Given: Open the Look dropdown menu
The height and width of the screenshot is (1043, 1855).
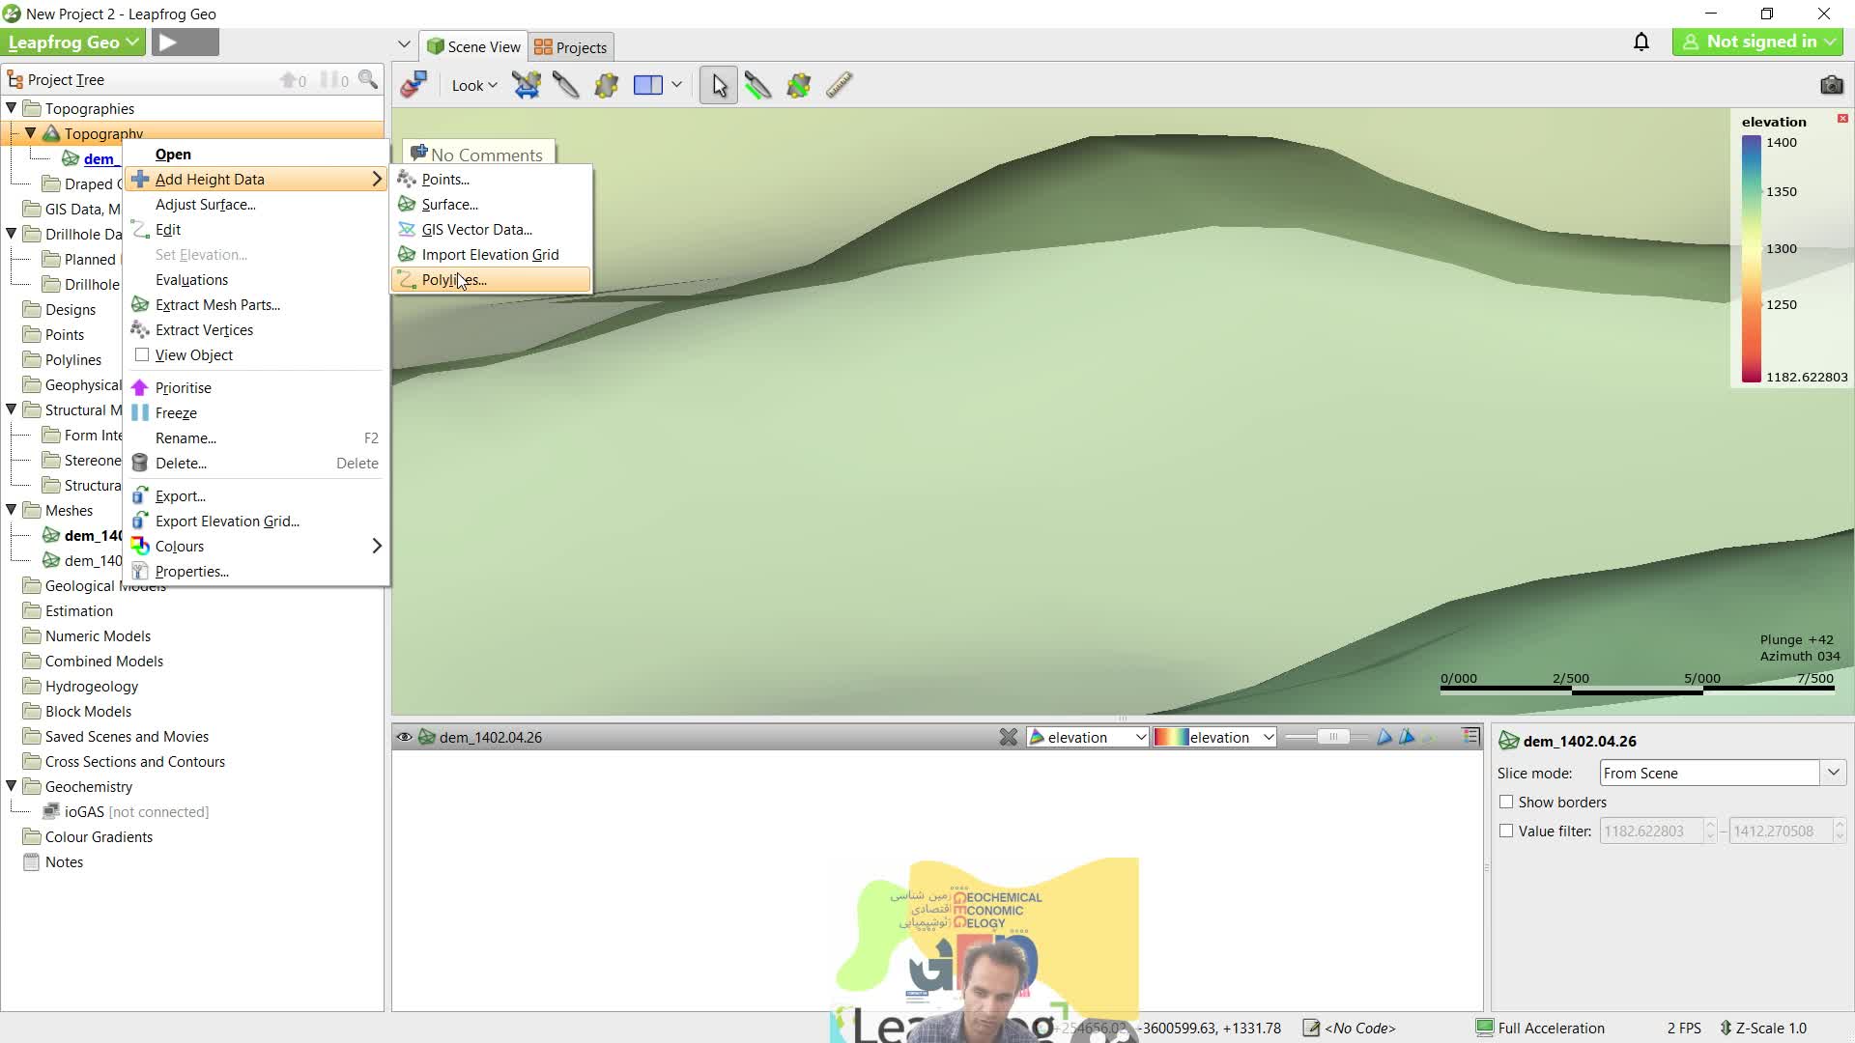Looking at the screenshot, I should coord(473,85).
